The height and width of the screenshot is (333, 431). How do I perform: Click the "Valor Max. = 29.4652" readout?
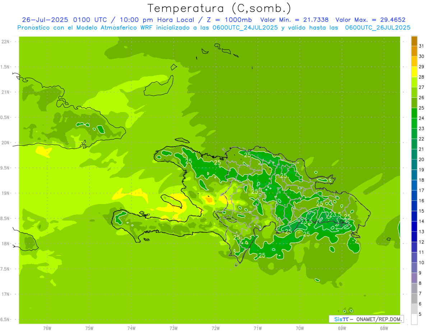(x=371, y=20)
